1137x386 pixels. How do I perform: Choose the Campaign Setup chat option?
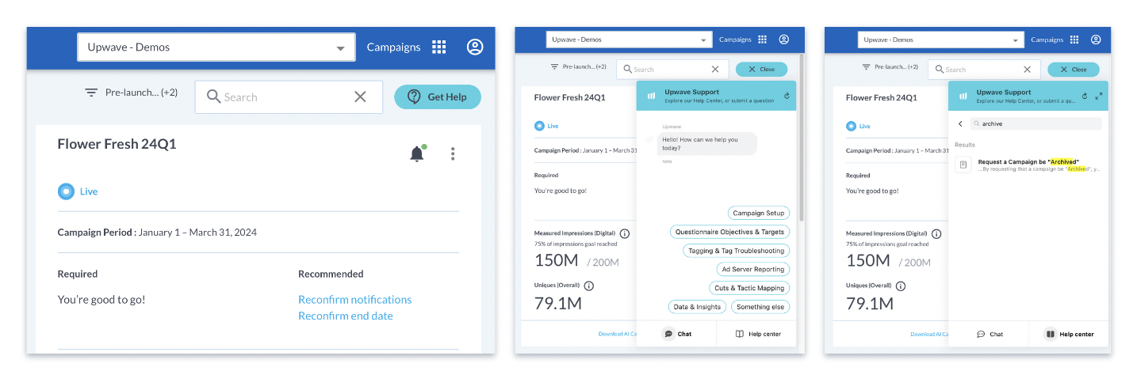[759, 213]
